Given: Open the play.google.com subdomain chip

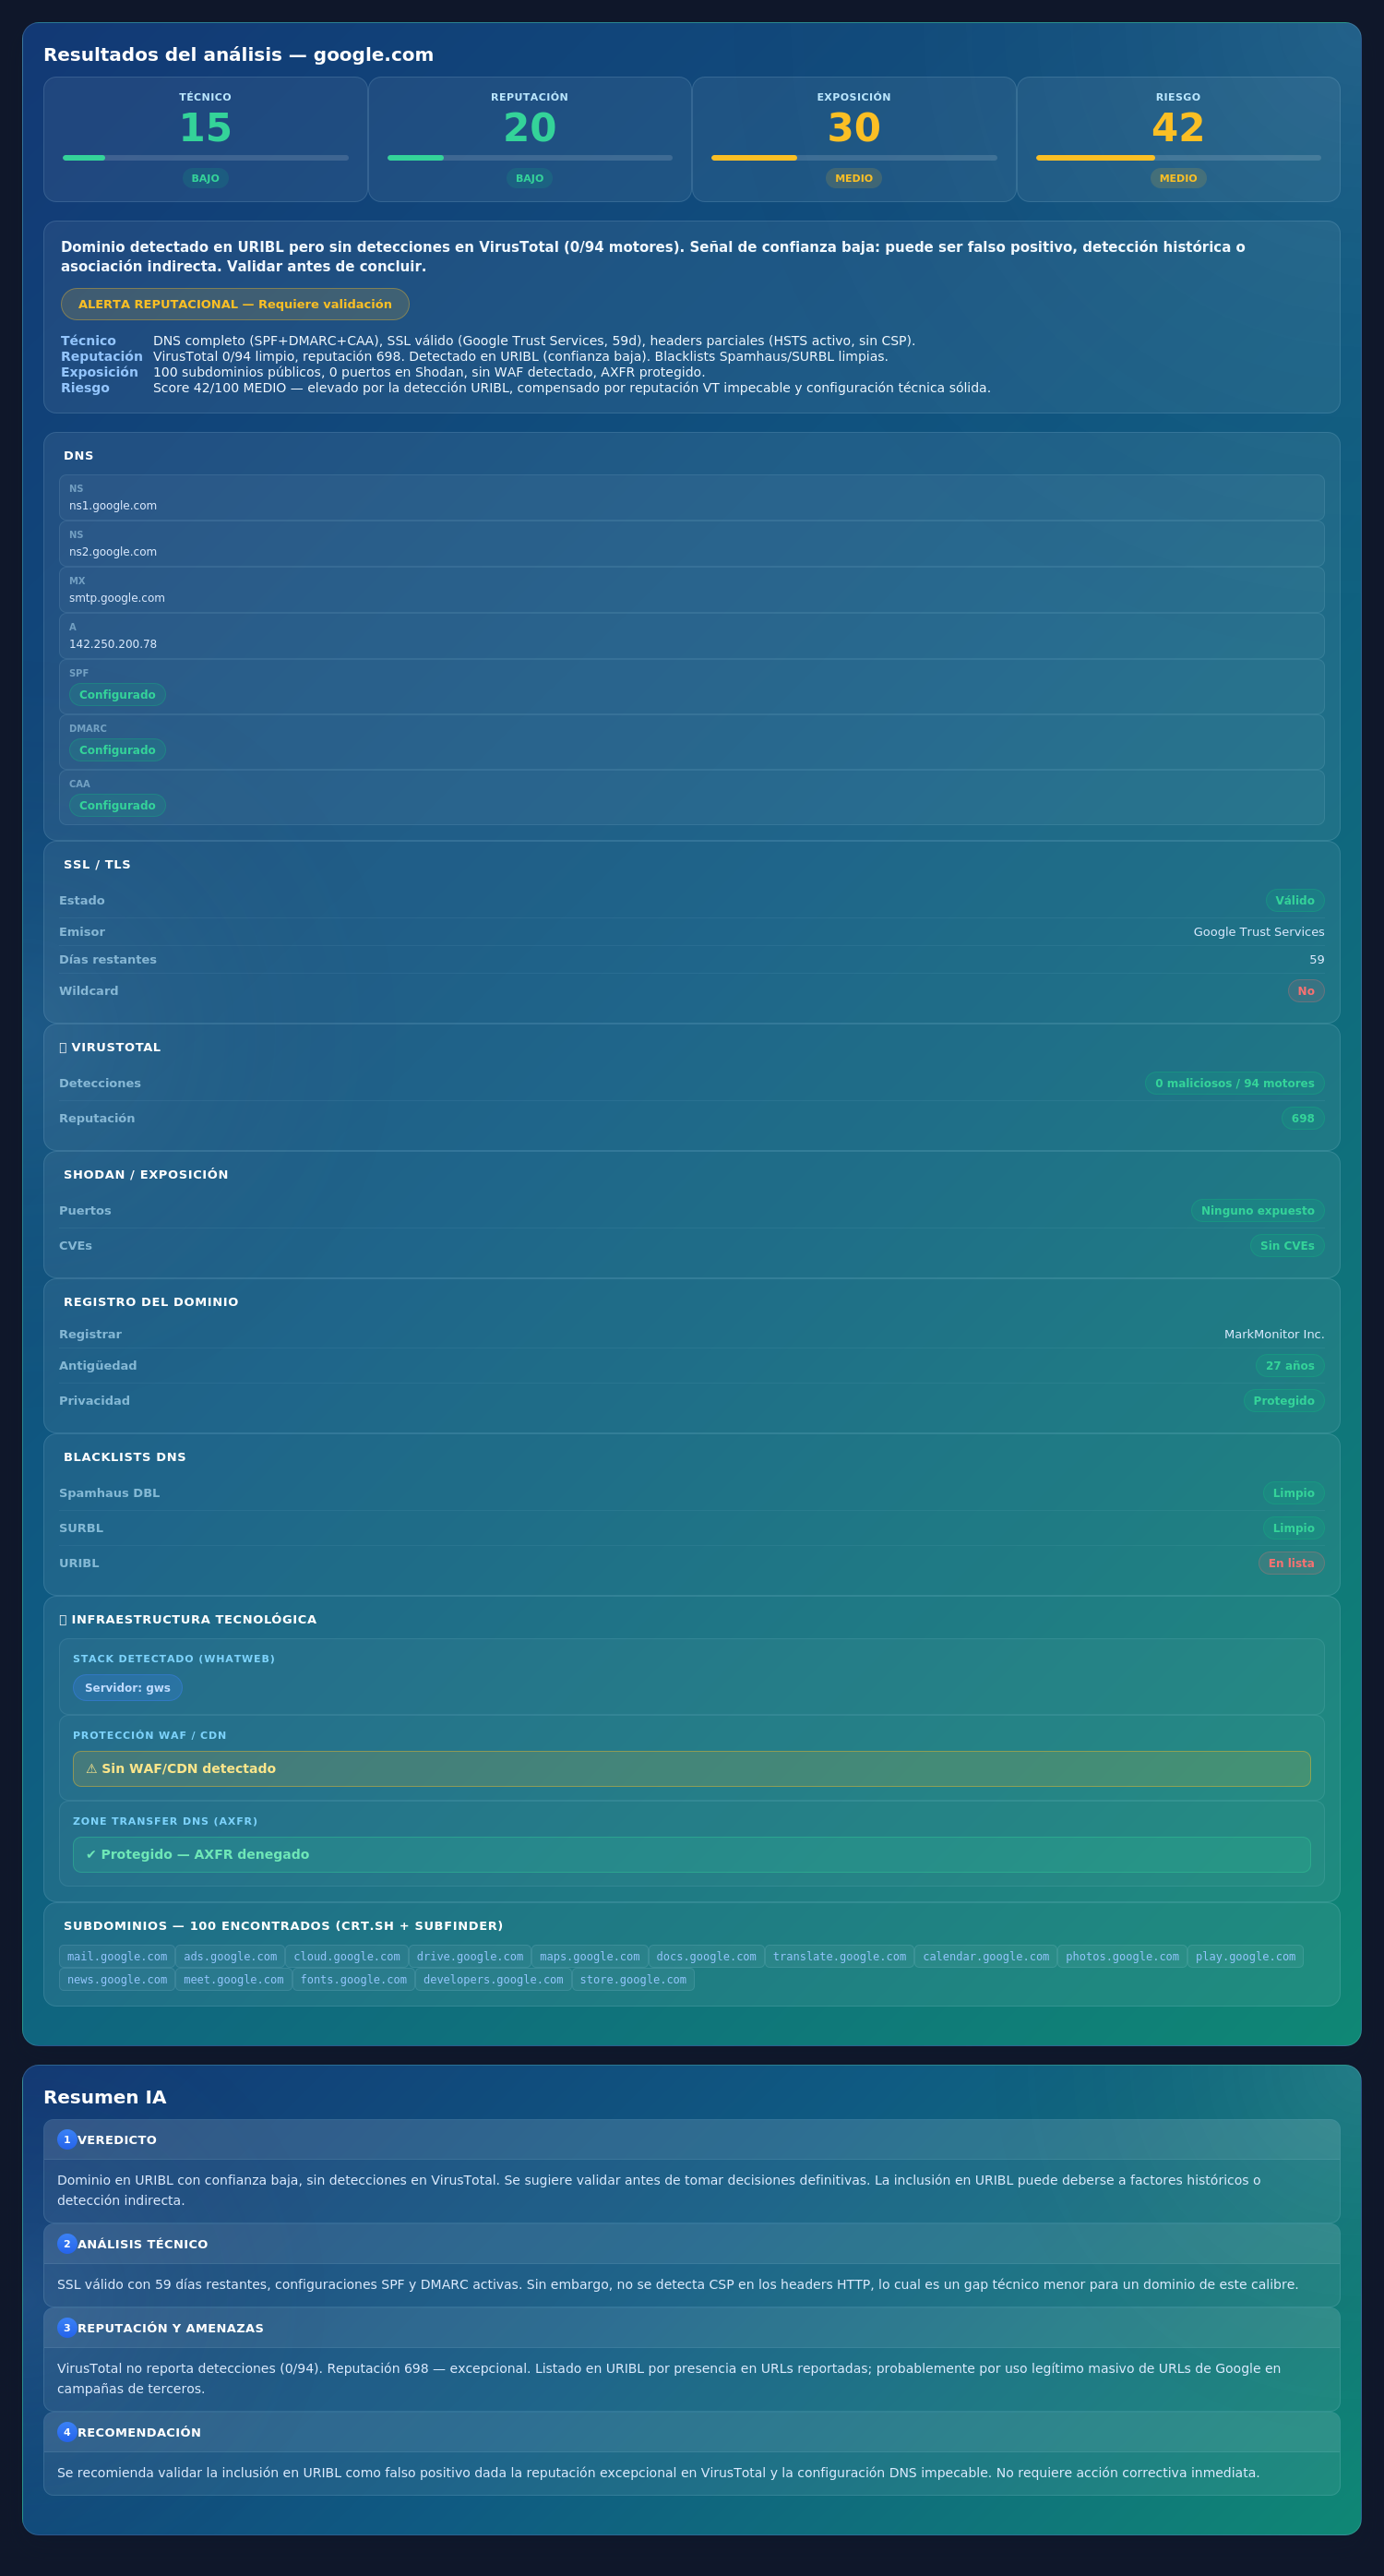Looking at the screenshot, I should click(x=1245, y=1956).
